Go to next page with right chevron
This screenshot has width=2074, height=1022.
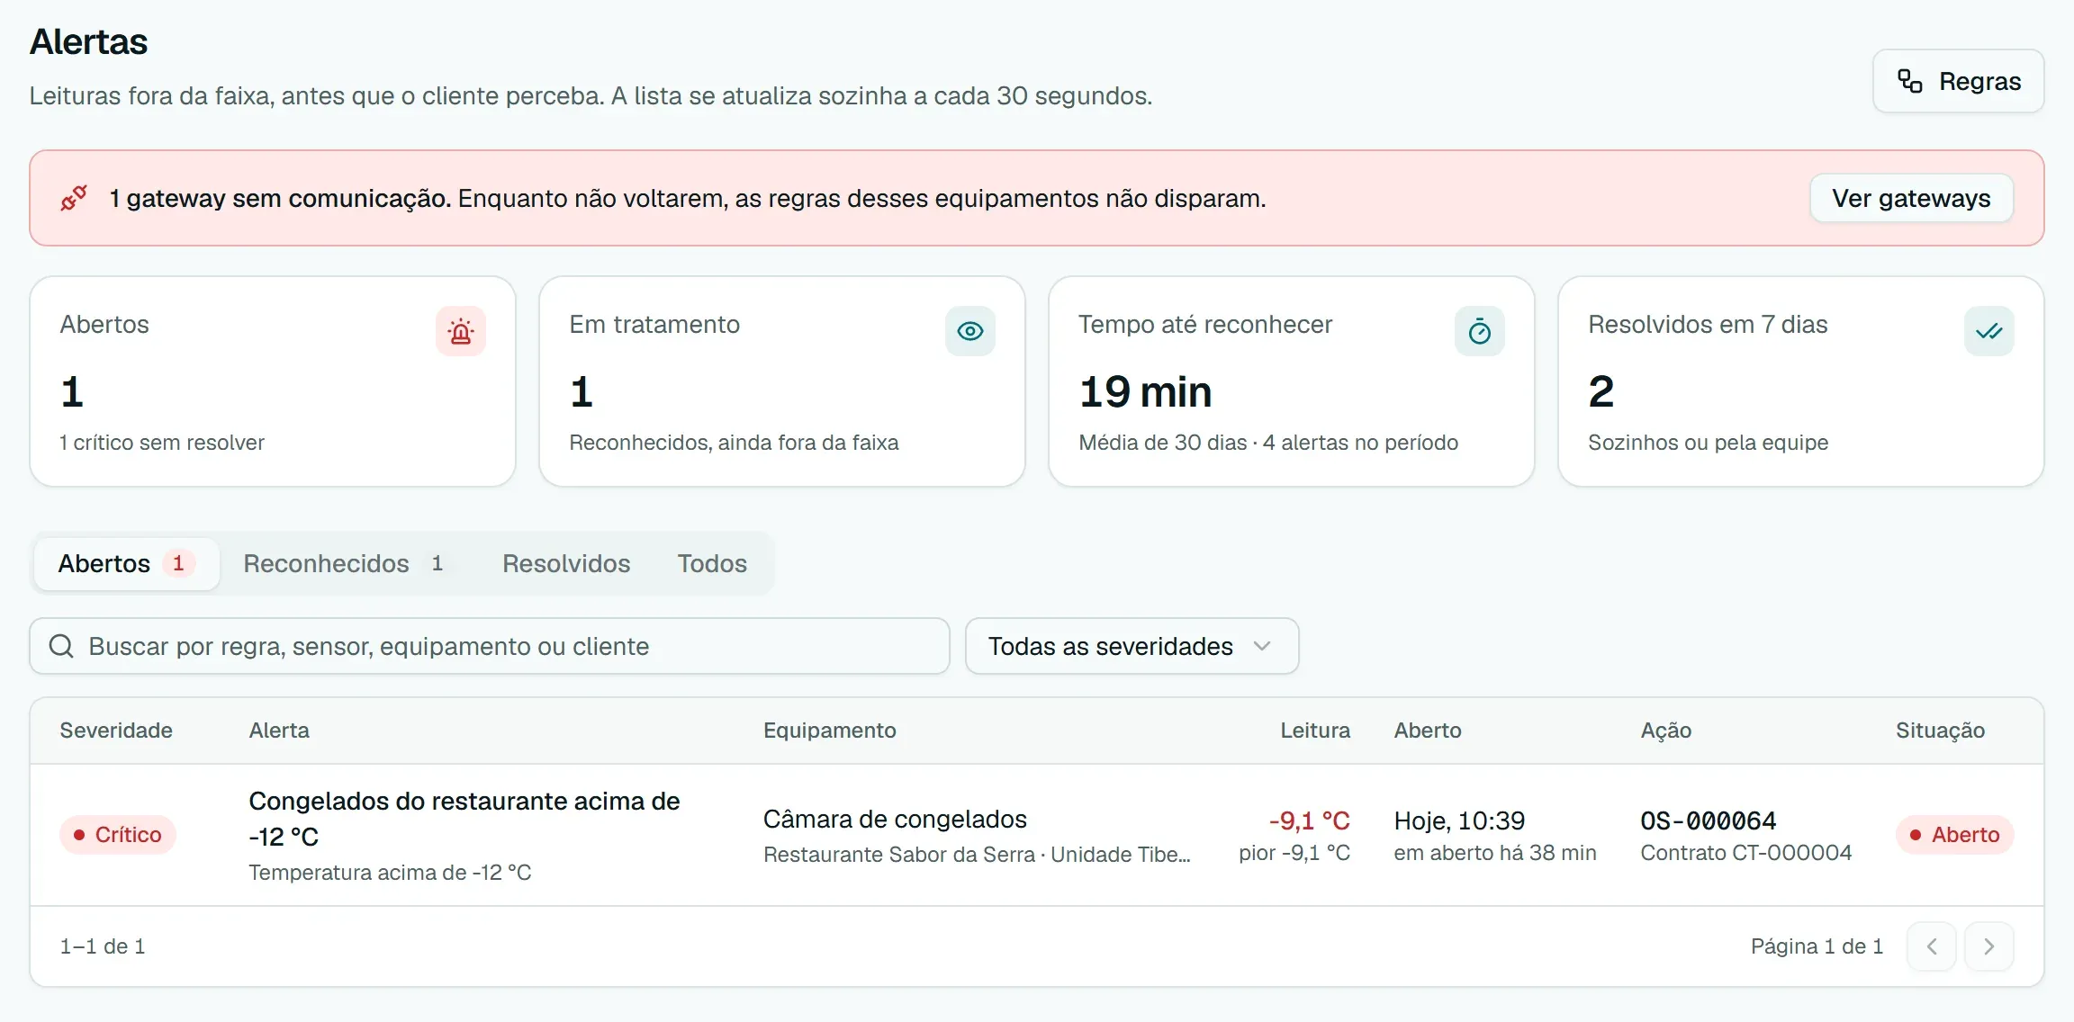[1989, 946]
